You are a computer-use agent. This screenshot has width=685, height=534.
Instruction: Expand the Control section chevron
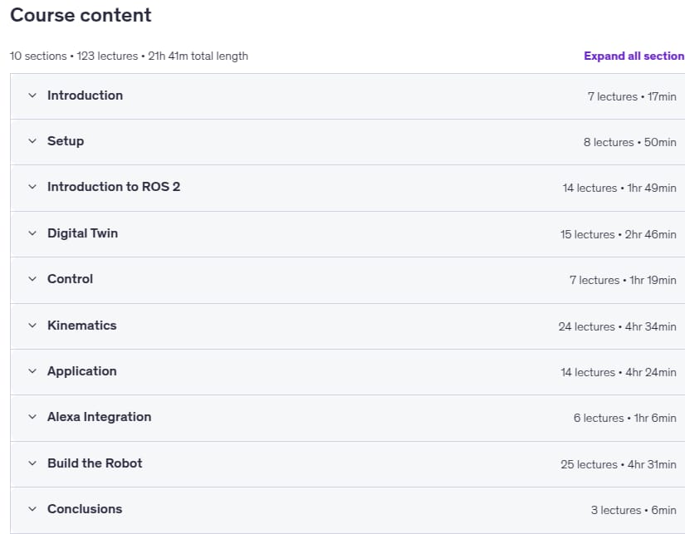point(32,279)
